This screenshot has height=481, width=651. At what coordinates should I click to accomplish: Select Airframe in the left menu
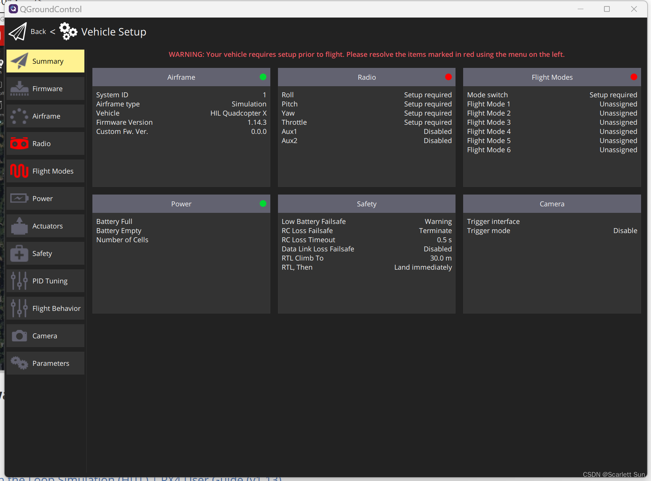click(45, 116)
